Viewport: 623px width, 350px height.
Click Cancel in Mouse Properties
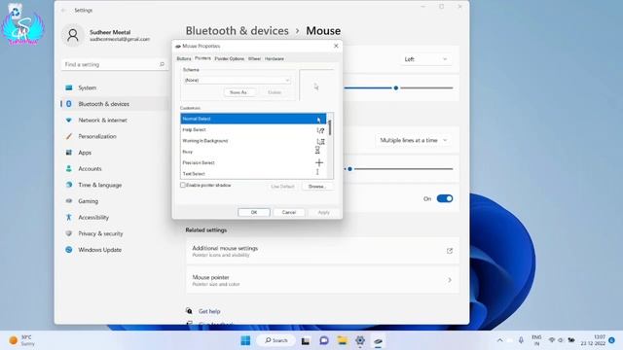(x=289, y=212)
